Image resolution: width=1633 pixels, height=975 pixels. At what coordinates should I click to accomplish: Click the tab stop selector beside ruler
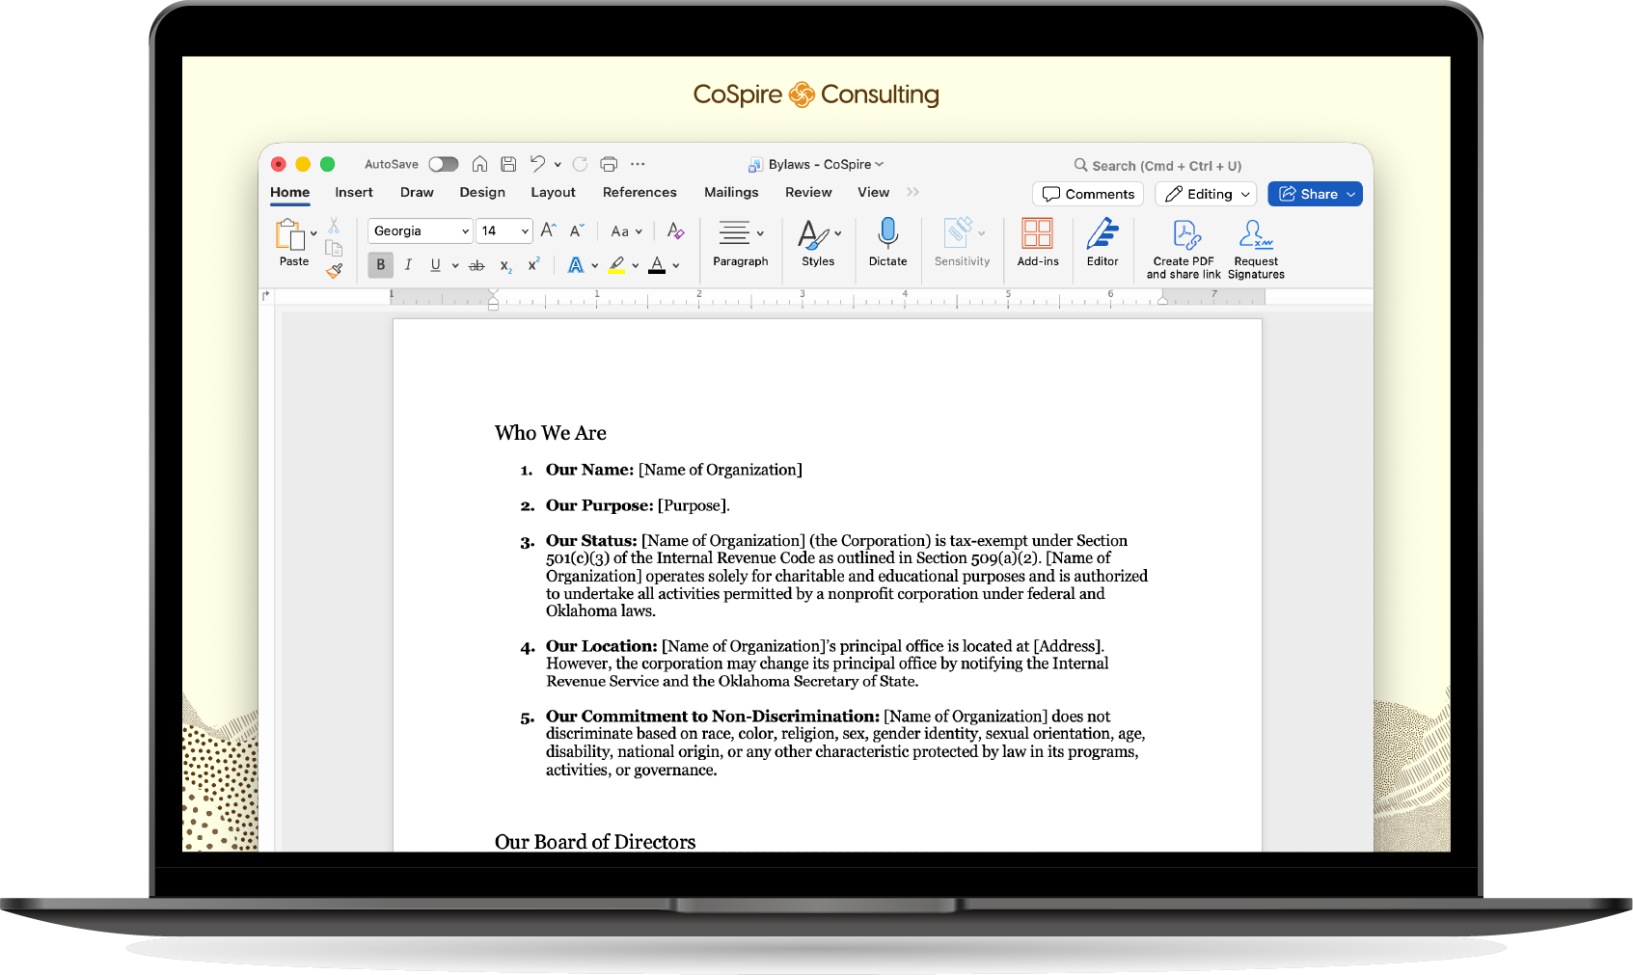(x=266, y=296)
